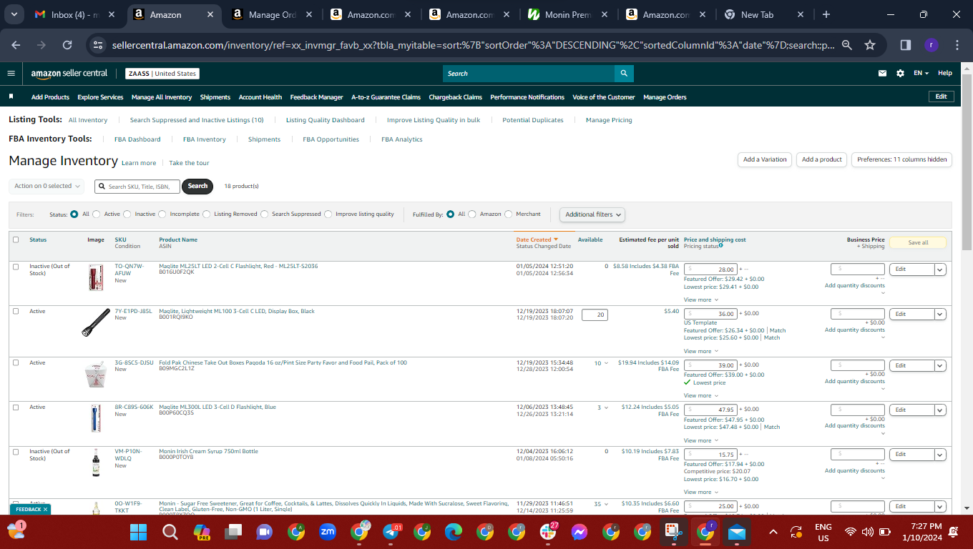Open a new browser tab with the plus icon
The width and height of the screenshot is (973, 549).
(826, 14)
